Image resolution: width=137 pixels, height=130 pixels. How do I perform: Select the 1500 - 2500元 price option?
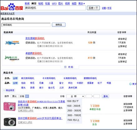point(74,106)
